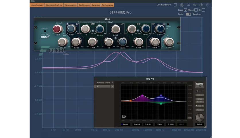Select the magenta band node in IIEQ Pro
Image resolution: width=240 pixels, height=138 pixels.
tap(142, 96)
